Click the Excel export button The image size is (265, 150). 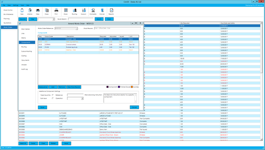click(66, 144)
